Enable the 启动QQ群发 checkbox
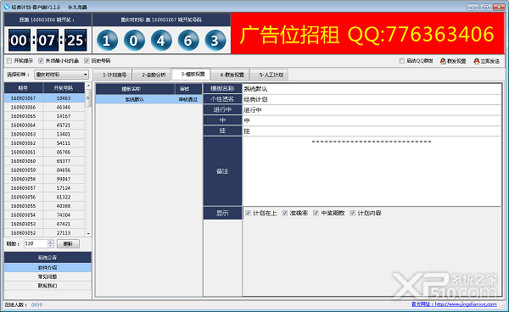509x312 pixels. [x=402, y=61]
